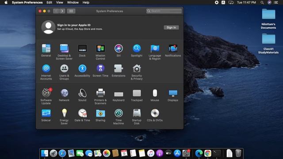Open CDs & DVDs preferences
This screenshot has width=283, height=159.
click(x=155, y=115)
